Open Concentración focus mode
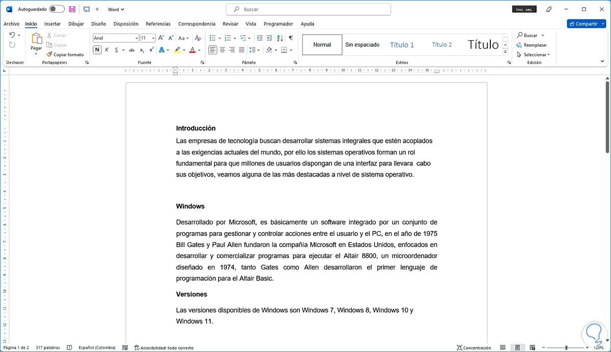Screen dimensions: 611x352 474,348
